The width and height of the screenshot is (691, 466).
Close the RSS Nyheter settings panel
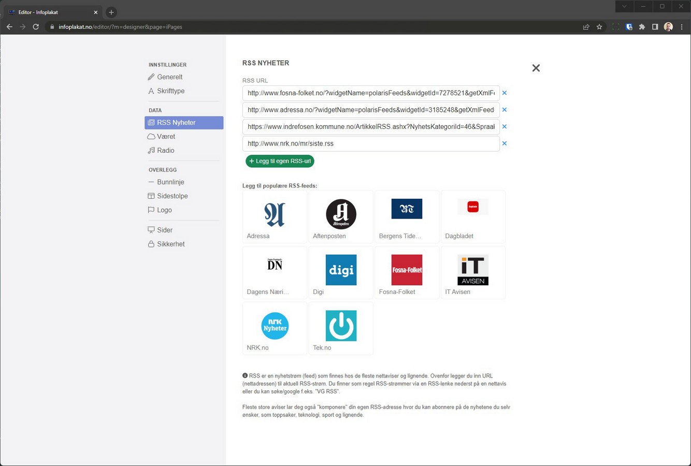click(536, 68)
